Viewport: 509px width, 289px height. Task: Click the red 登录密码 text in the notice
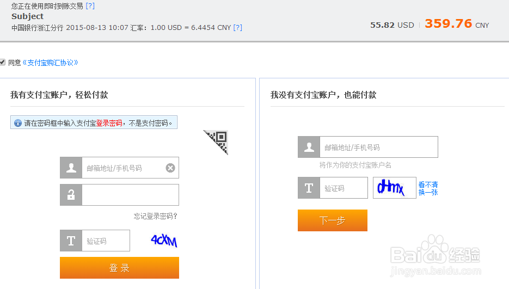tap(109, 123)
